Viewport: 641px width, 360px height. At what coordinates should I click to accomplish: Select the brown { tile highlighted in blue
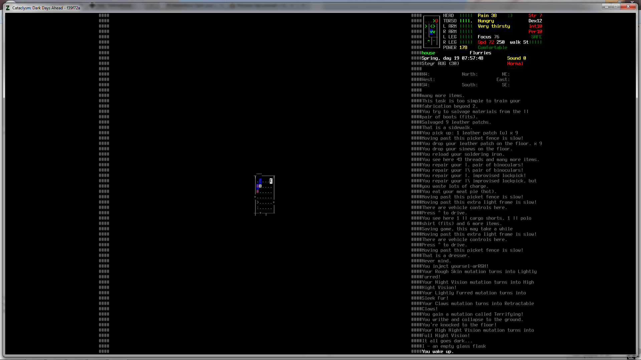tap(260, 181)
